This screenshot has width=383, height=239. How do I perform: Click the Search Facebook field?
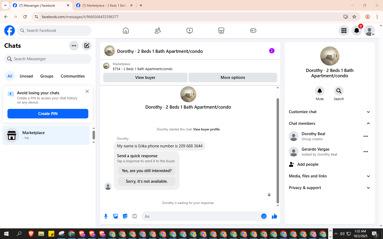[x=54, y=31]
